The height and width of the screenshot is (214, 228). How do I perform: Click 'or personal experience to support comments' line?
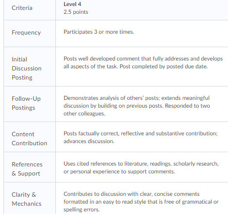tap(119, 172)
